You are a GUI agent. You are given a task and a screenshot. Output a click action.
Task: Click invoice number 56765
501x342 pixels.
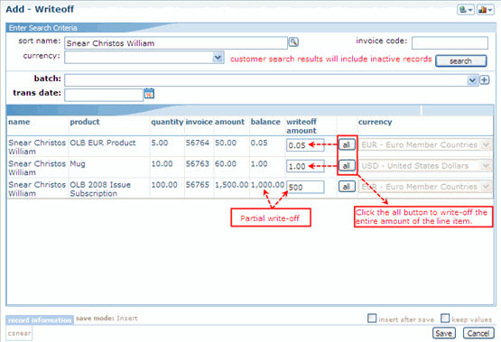coord(198,185)
